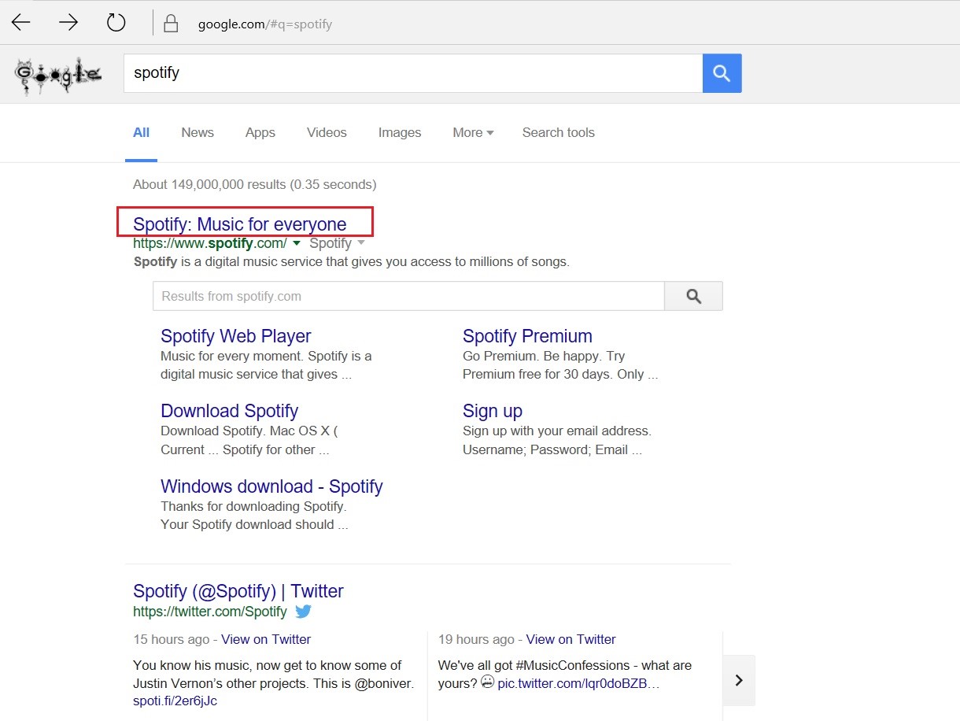This screenshot has width=960, height=721.
Task: Click the padlock security icon
Action: tap(170, 24)
